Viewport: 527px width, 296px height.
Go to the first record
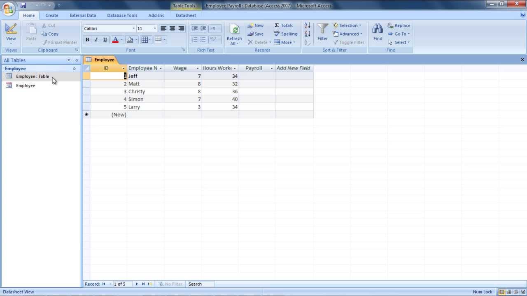pyautogui.click(x=104, y=284)
